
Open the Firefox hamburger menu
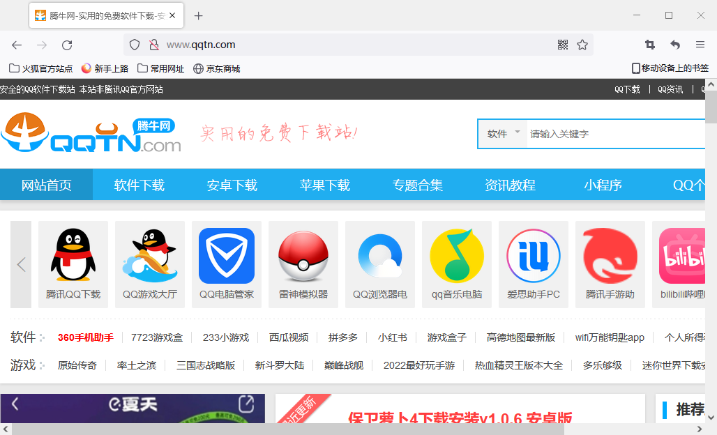click(x=700, y=45)
